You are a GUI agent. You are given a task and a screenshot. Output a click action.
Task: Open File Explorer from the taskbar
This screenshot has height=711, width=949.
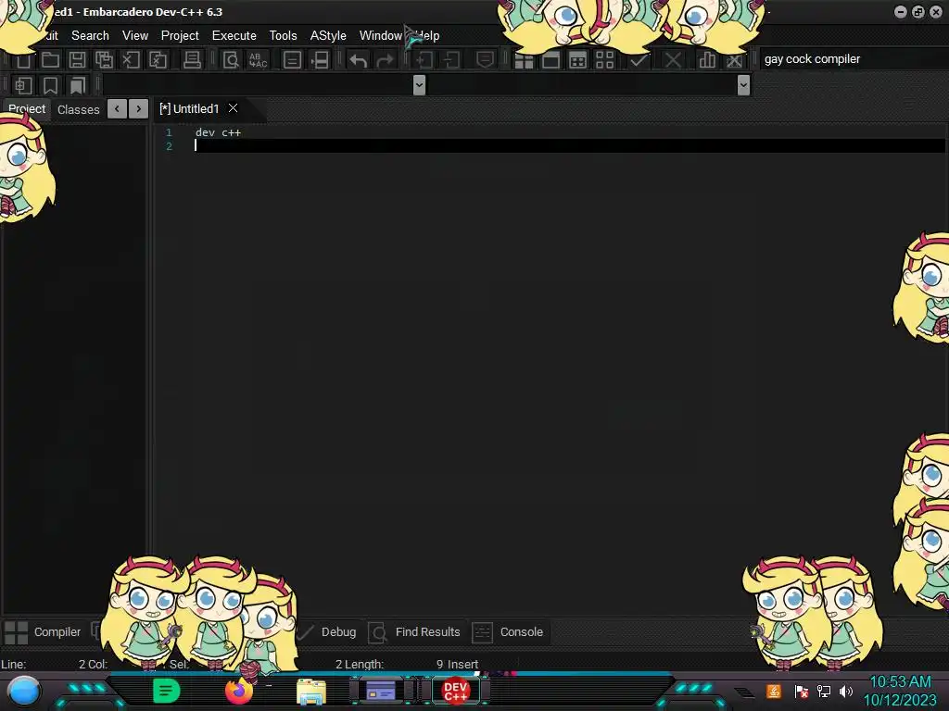(311, 692)
